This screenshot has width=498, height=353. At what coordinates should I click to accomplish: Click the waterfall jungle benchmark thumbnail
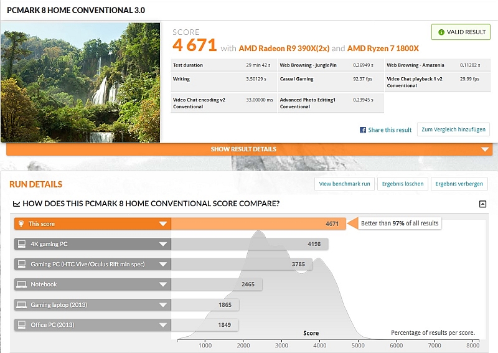pyautogui.click(x=81, y=82)
